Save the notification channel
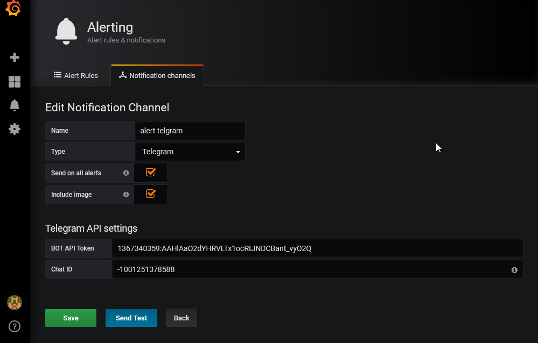The image size is (538, 343). (x=71, y=318)
